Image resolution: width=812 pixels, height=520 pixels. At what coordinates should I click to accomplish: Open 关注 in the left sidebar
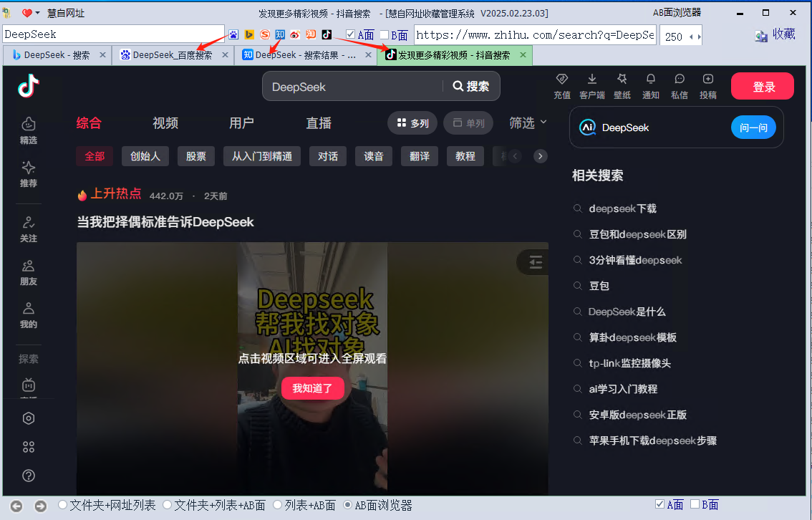29,229
